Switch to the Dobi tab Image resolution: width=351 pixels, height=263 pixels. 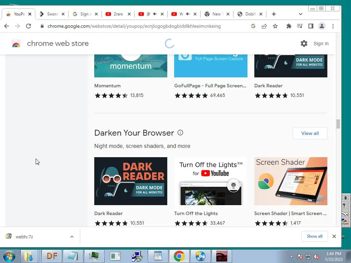click(250, 14)
